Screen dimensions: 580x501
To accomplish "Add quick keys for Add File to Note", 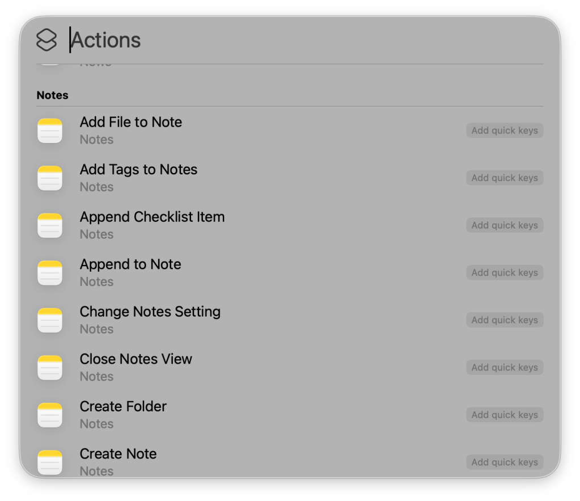I will click(x=504, y=130).
